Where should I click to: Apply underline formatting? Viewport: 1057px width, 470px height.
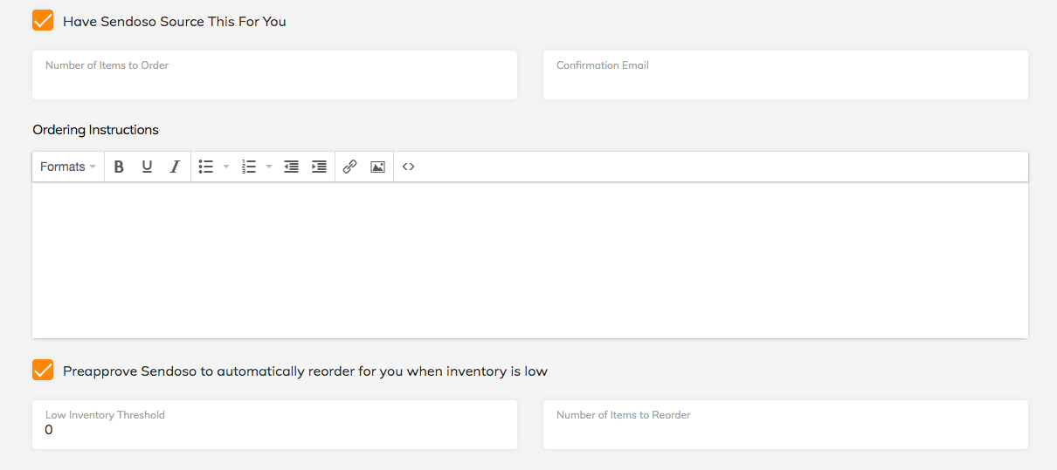(147, 167)
